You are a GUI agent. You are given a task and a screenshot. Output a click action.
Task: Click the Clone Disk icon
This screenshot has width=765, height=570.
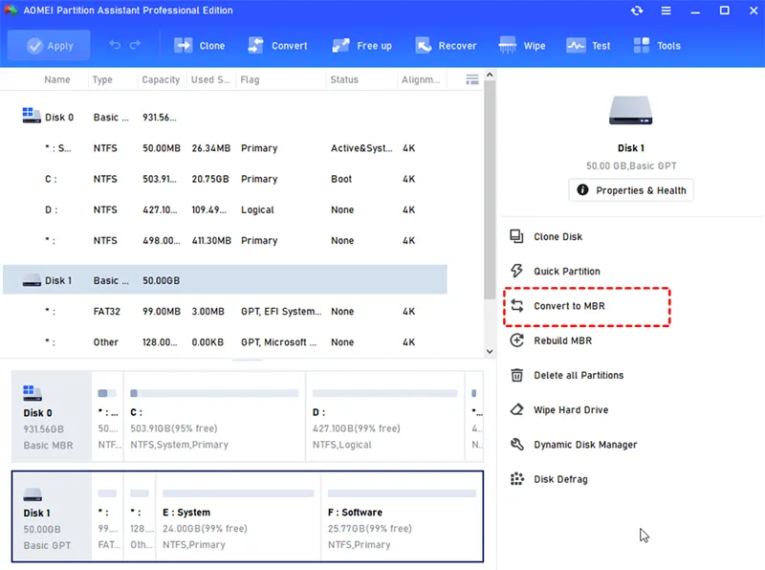[x=516, y=236]
